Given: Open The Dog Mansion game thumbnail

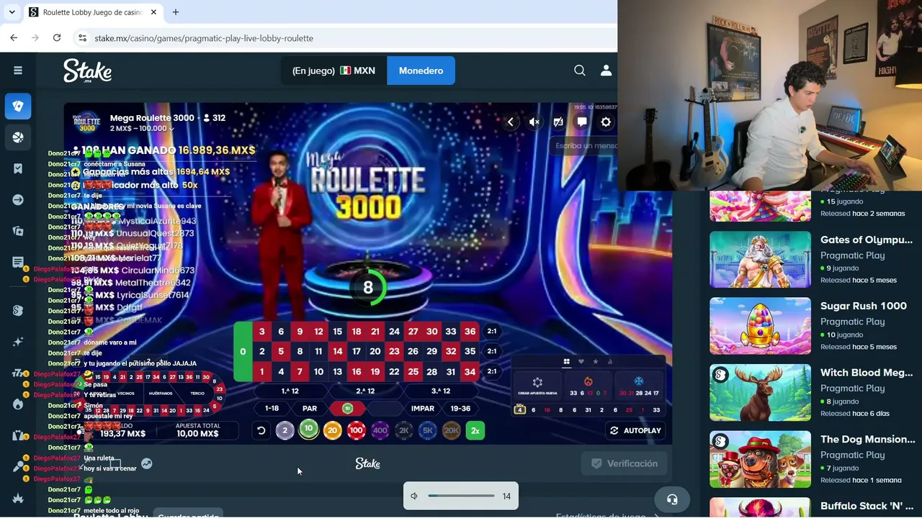Looking at the screenshot, I should (x=760, y=459).
